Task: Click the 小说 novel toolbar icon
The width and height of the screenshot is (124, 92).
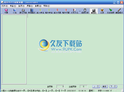Action: pos(15,11)
